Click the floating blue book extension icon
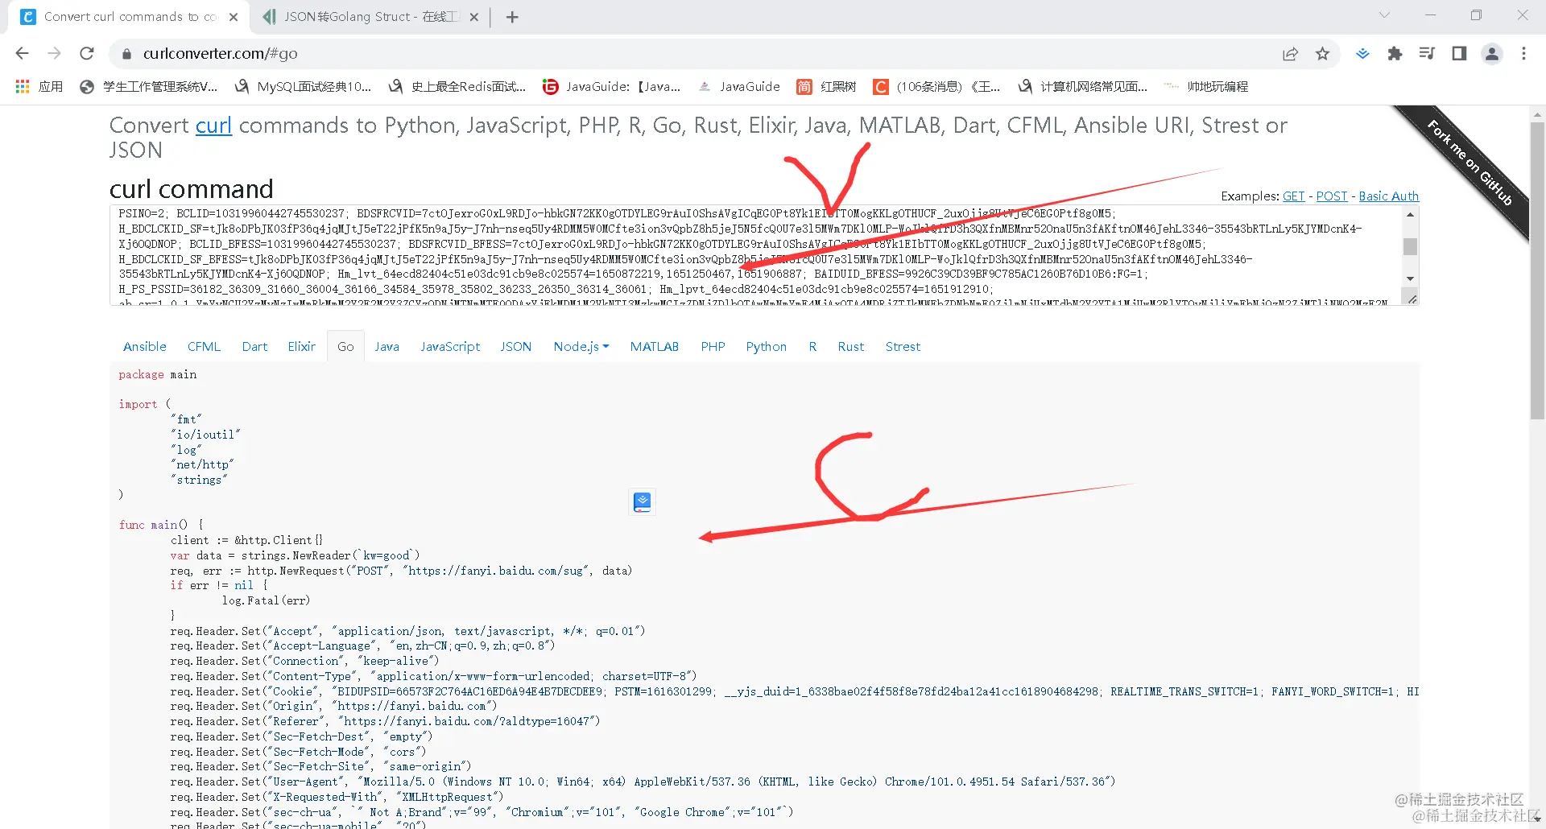The image size is (1546, 829). point(642,502)
